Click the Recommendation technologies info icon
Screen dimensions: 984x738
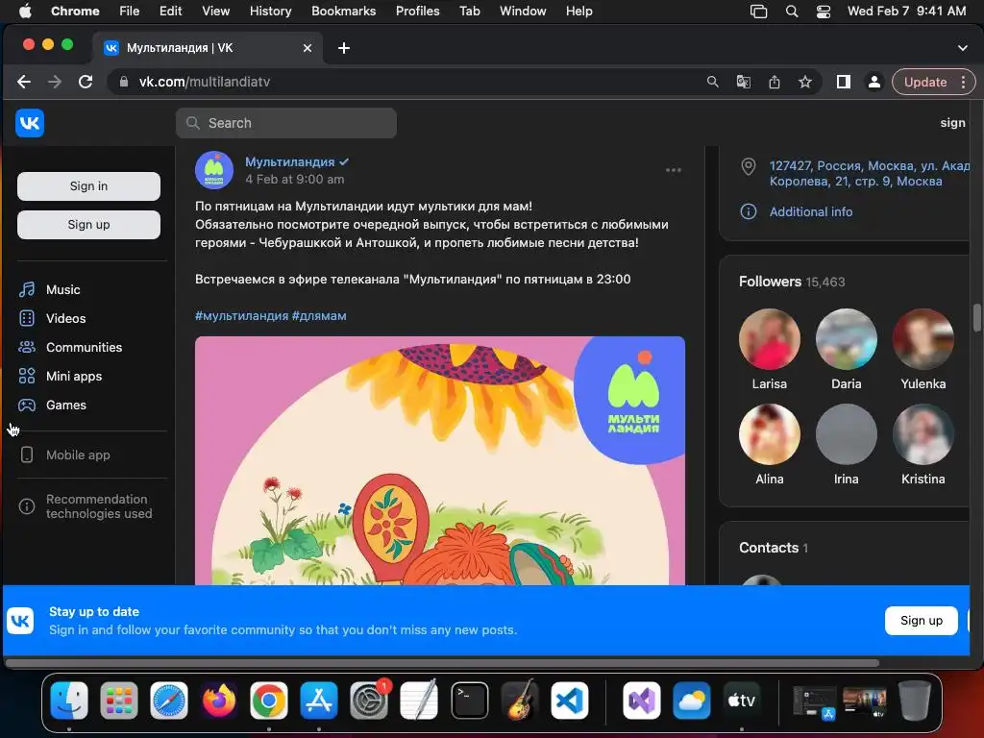click(x=27, y=505)
